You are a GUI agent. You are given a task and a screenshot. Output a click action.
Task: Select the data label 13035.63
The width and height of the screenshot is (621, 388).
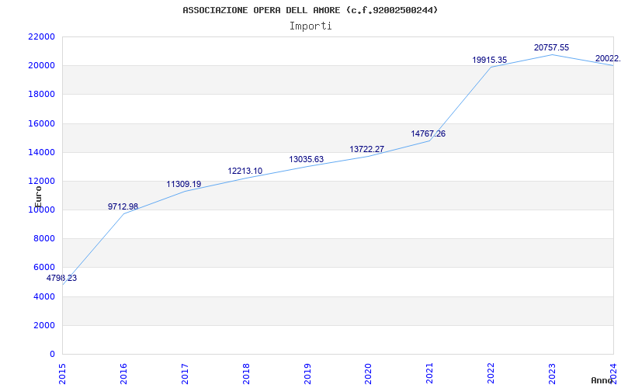pyautogui.click(x=306, y=159)
